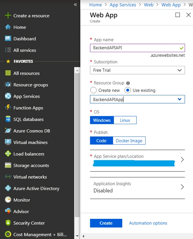Open Function Apps menu item
The height and width of the screenshot is (239, 193).
28,108
